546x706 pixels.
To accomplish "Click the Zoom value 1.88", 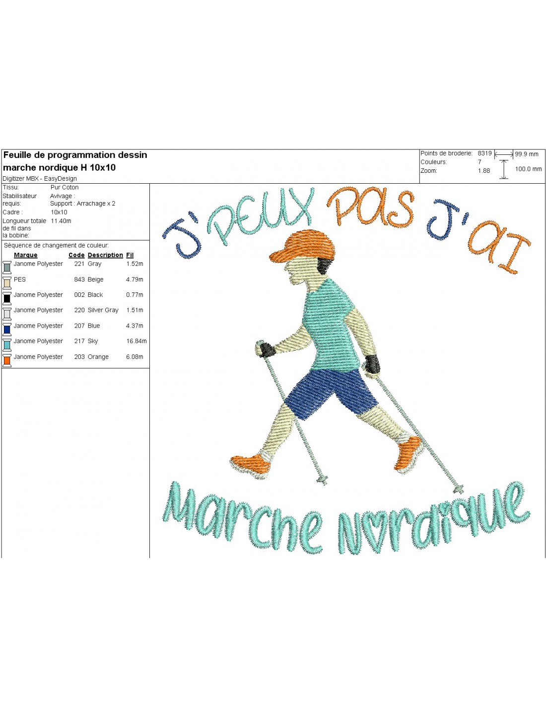I will [484, 171].
